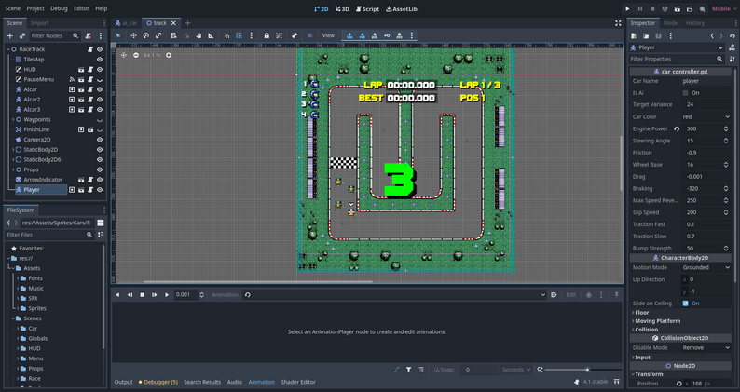
Task: Open the Scene menu
Action: 13,8
